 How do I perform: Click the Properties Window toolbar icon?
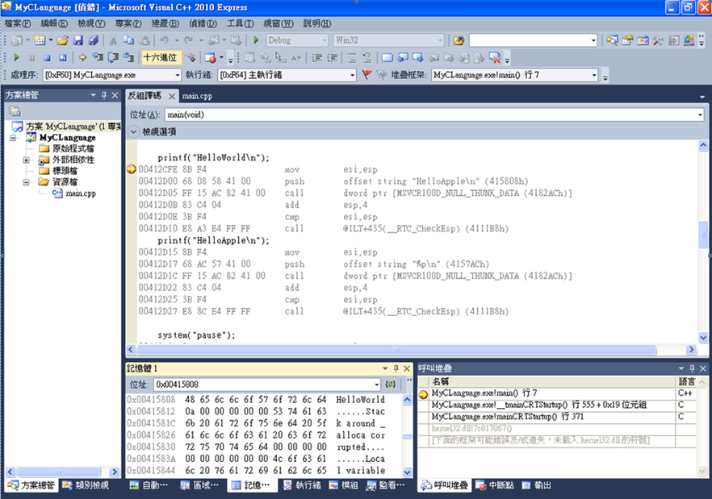click(627, 40)
